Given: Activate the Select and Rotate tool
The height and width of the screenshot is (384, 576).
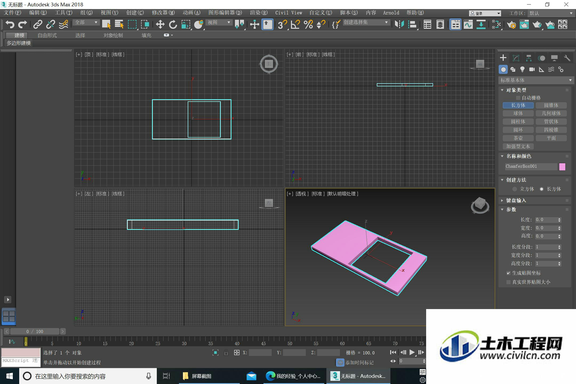Looking at the screenshot, I should (x=173, y=25).
